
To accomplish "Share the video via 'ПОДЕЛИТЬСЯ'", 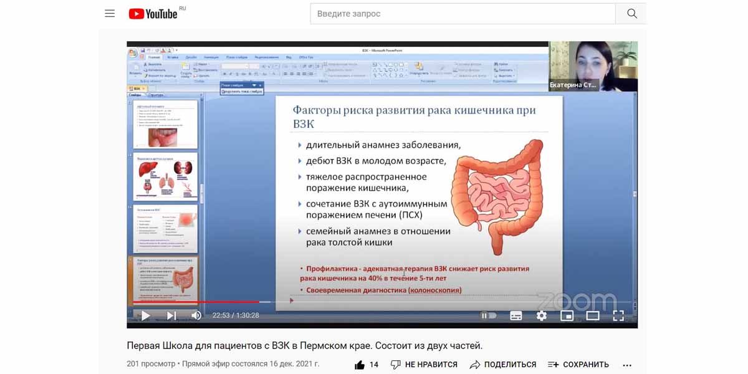I will 502,365.
